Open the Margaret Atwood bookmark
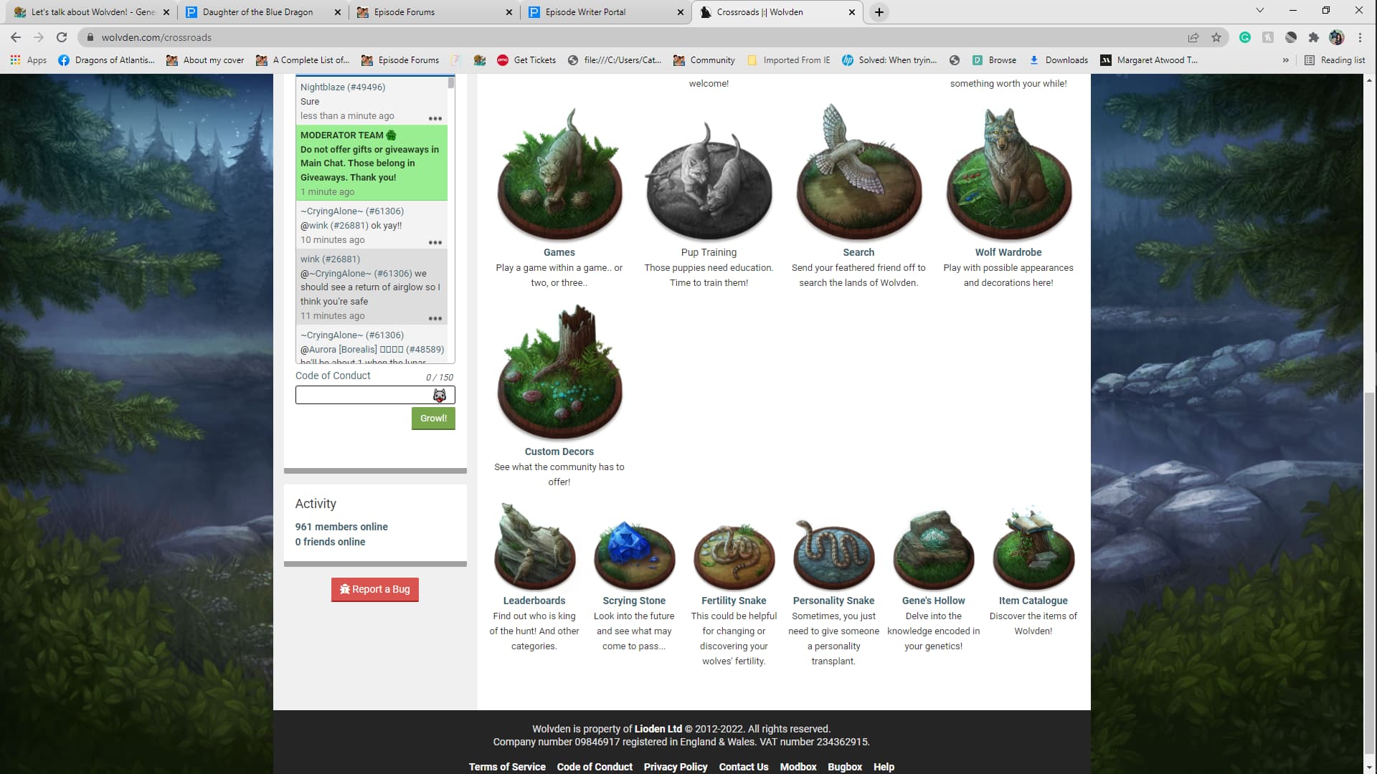The width and height of the screenshot is (1377, 774). coord(1149,60)
